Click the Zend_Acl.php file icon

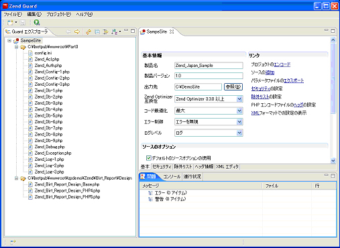point(30,59)
